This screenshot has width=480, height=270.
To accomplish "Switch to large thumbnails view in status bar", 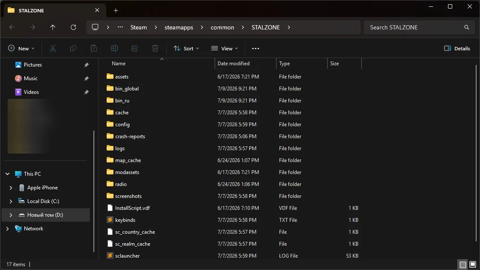I will click(473, 264).
